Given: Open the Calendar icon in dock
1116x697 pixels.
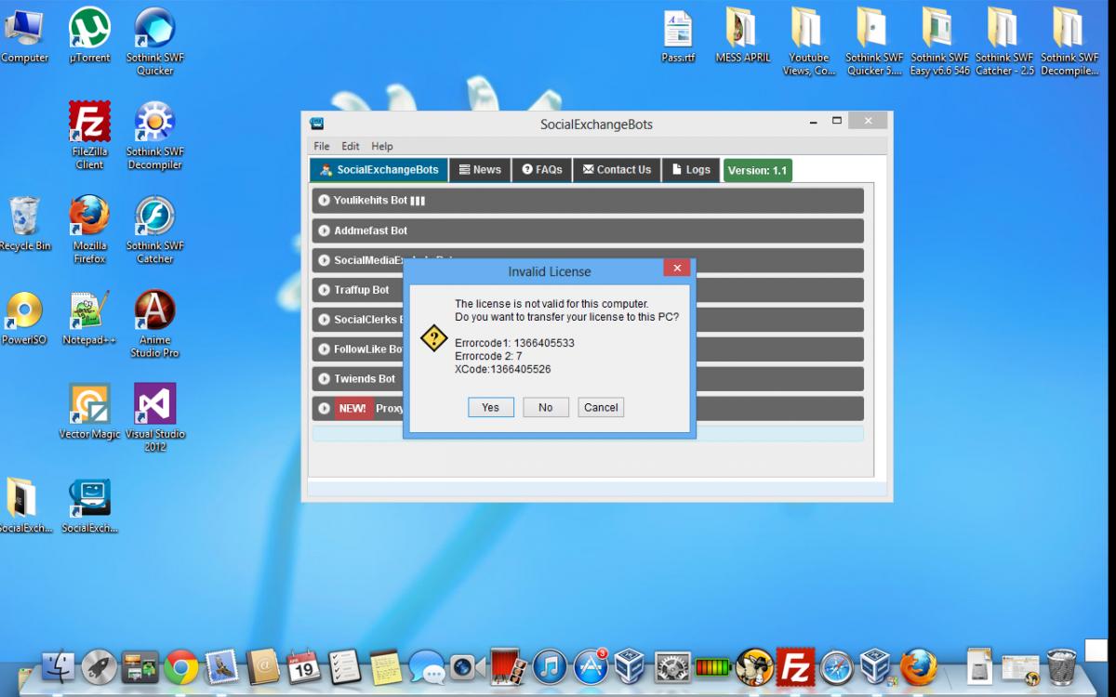Looking at the screenshot, I should coord(304,666).
